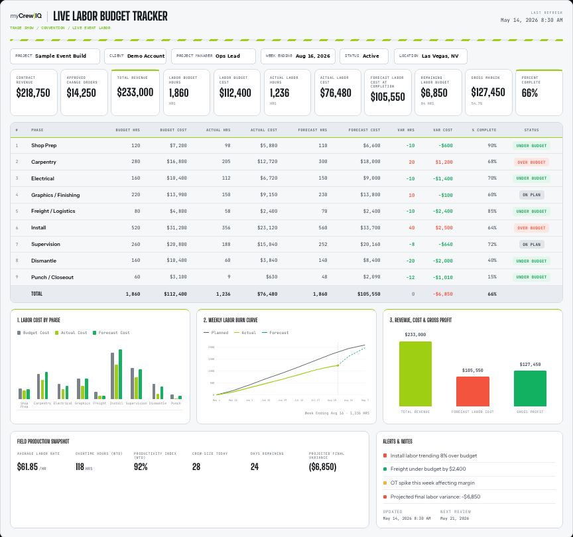Click the Trade Show breadcrumb
Viewport: 573px width, 537px height.
coord(22,28)
